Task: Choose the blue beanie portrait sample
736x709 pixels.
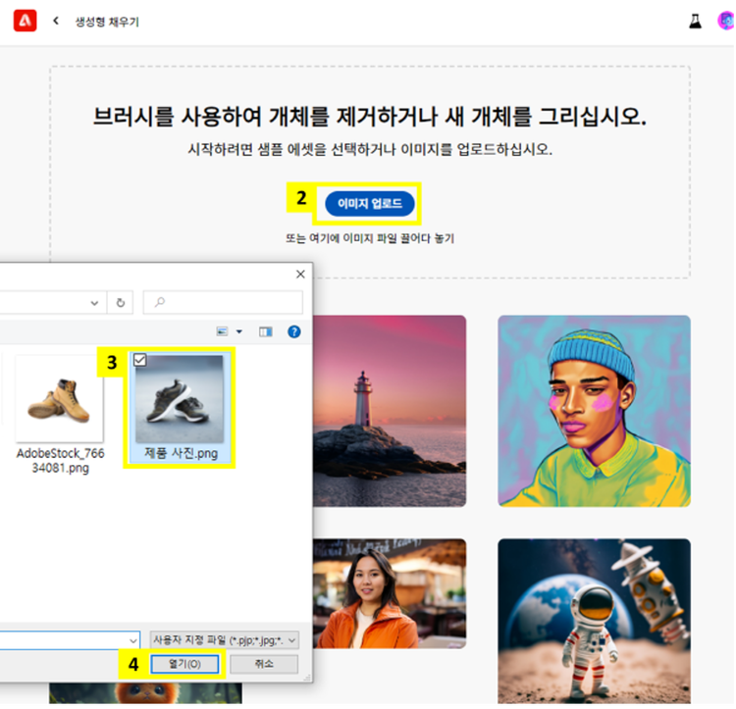Action: click(x=594, y=411)
